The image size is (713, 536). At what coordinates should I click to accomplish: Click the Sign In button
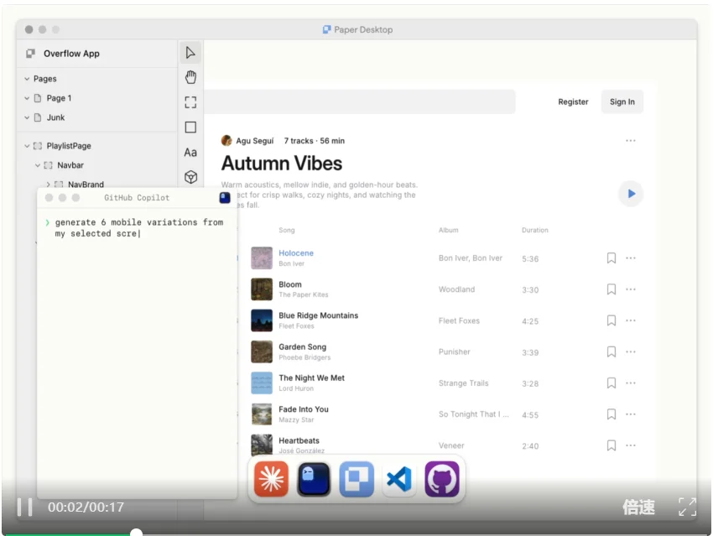(622, 101)
